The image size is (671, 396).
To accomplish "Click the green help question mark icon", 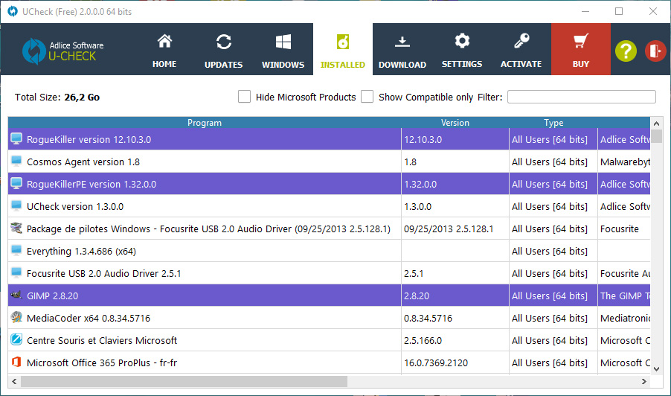I will point(626,51).
